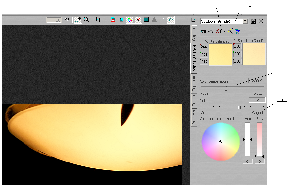Click If Selected green value 230
290x188 pixels.
(x=237, y=54)
